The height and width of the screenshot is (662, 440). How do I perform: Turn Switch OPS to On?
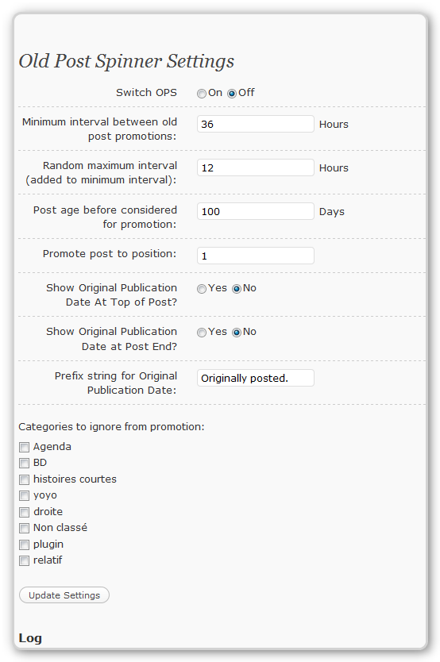click(x=202, y=94)
